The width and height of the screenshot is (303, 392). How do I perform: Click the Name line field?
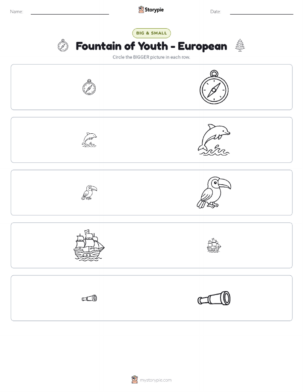coord(70,12)
